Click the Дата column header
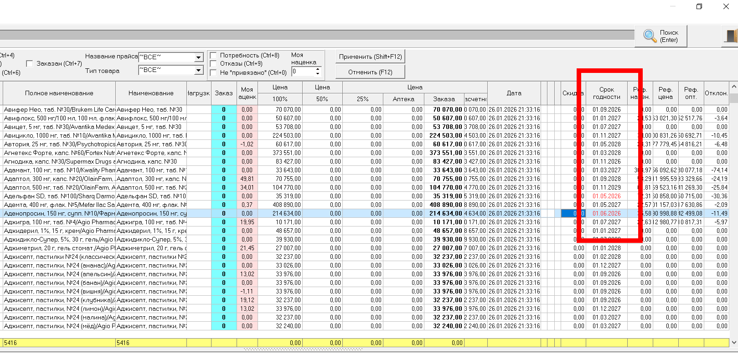 [514, 93]
